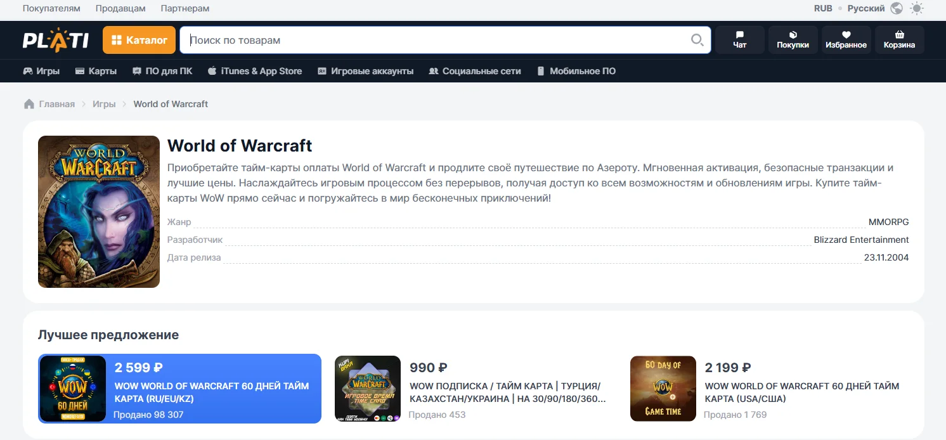Click the 23.11.2004 release date

[886, 257]
